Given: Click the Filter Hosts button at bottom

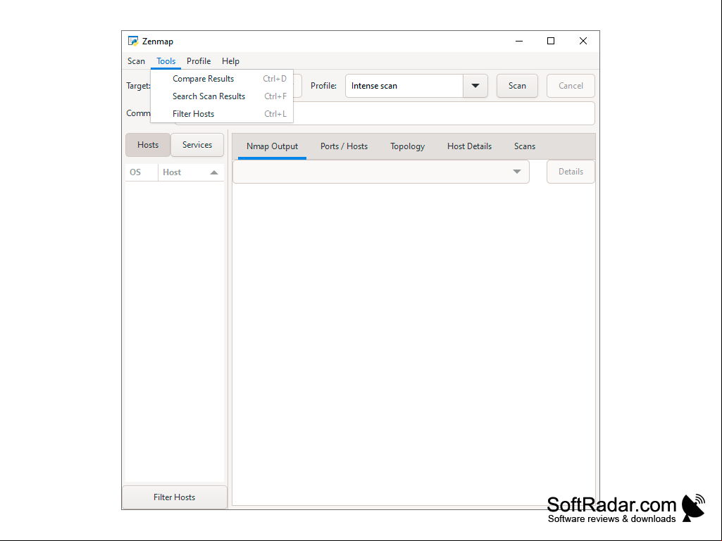Looking at the screenshot, I should 175,497.
